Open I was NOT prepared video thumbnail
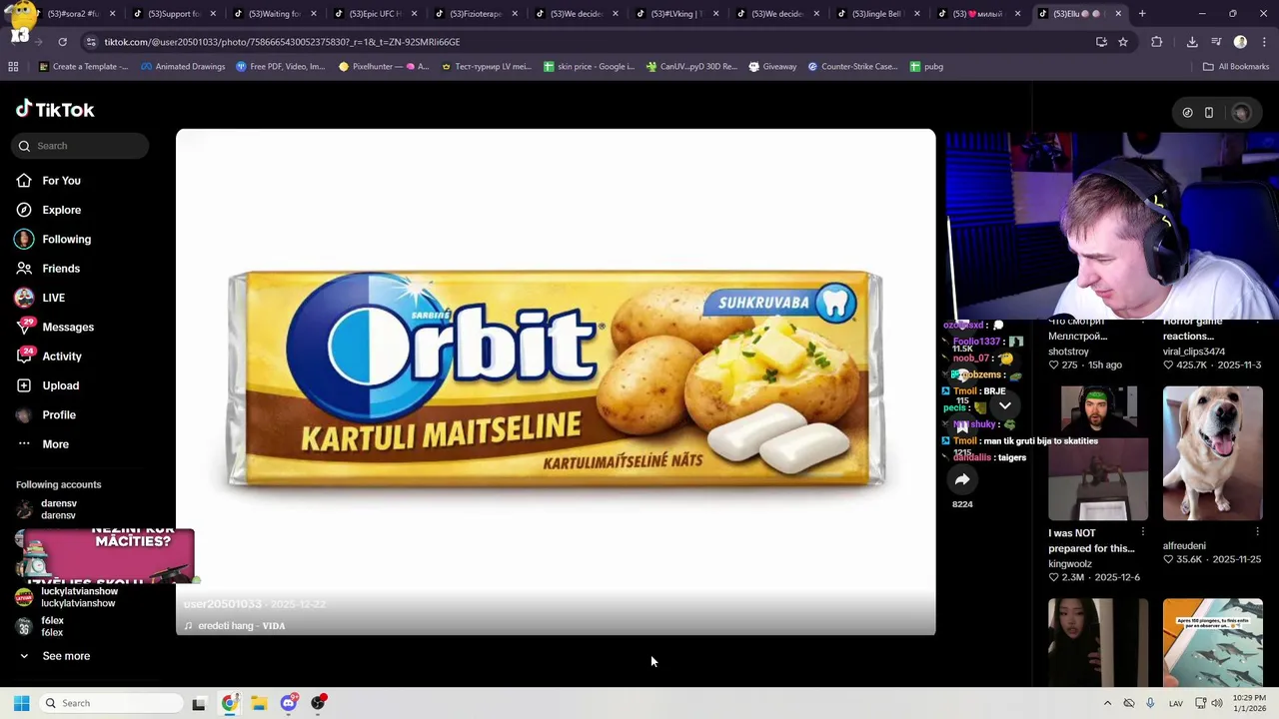Viewport: 1279px width, 719px height. (x=1098, y=453)
